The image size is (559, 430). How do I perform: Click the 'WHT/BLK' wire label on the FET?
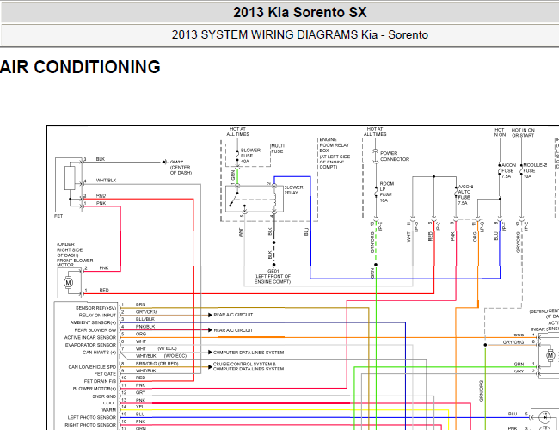tap(107, 181)
